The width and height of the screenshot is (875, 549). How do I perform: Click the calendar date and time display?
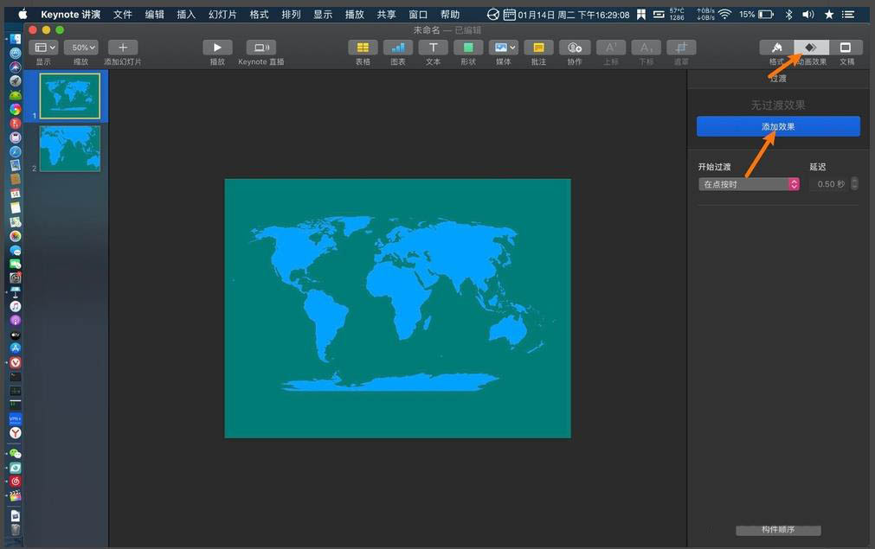566,15
